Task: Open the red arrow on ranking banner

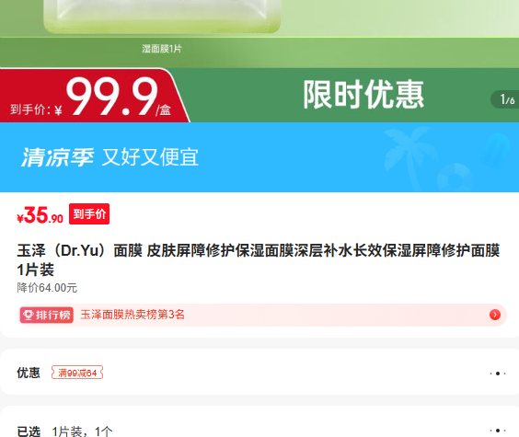Action: 495,315
